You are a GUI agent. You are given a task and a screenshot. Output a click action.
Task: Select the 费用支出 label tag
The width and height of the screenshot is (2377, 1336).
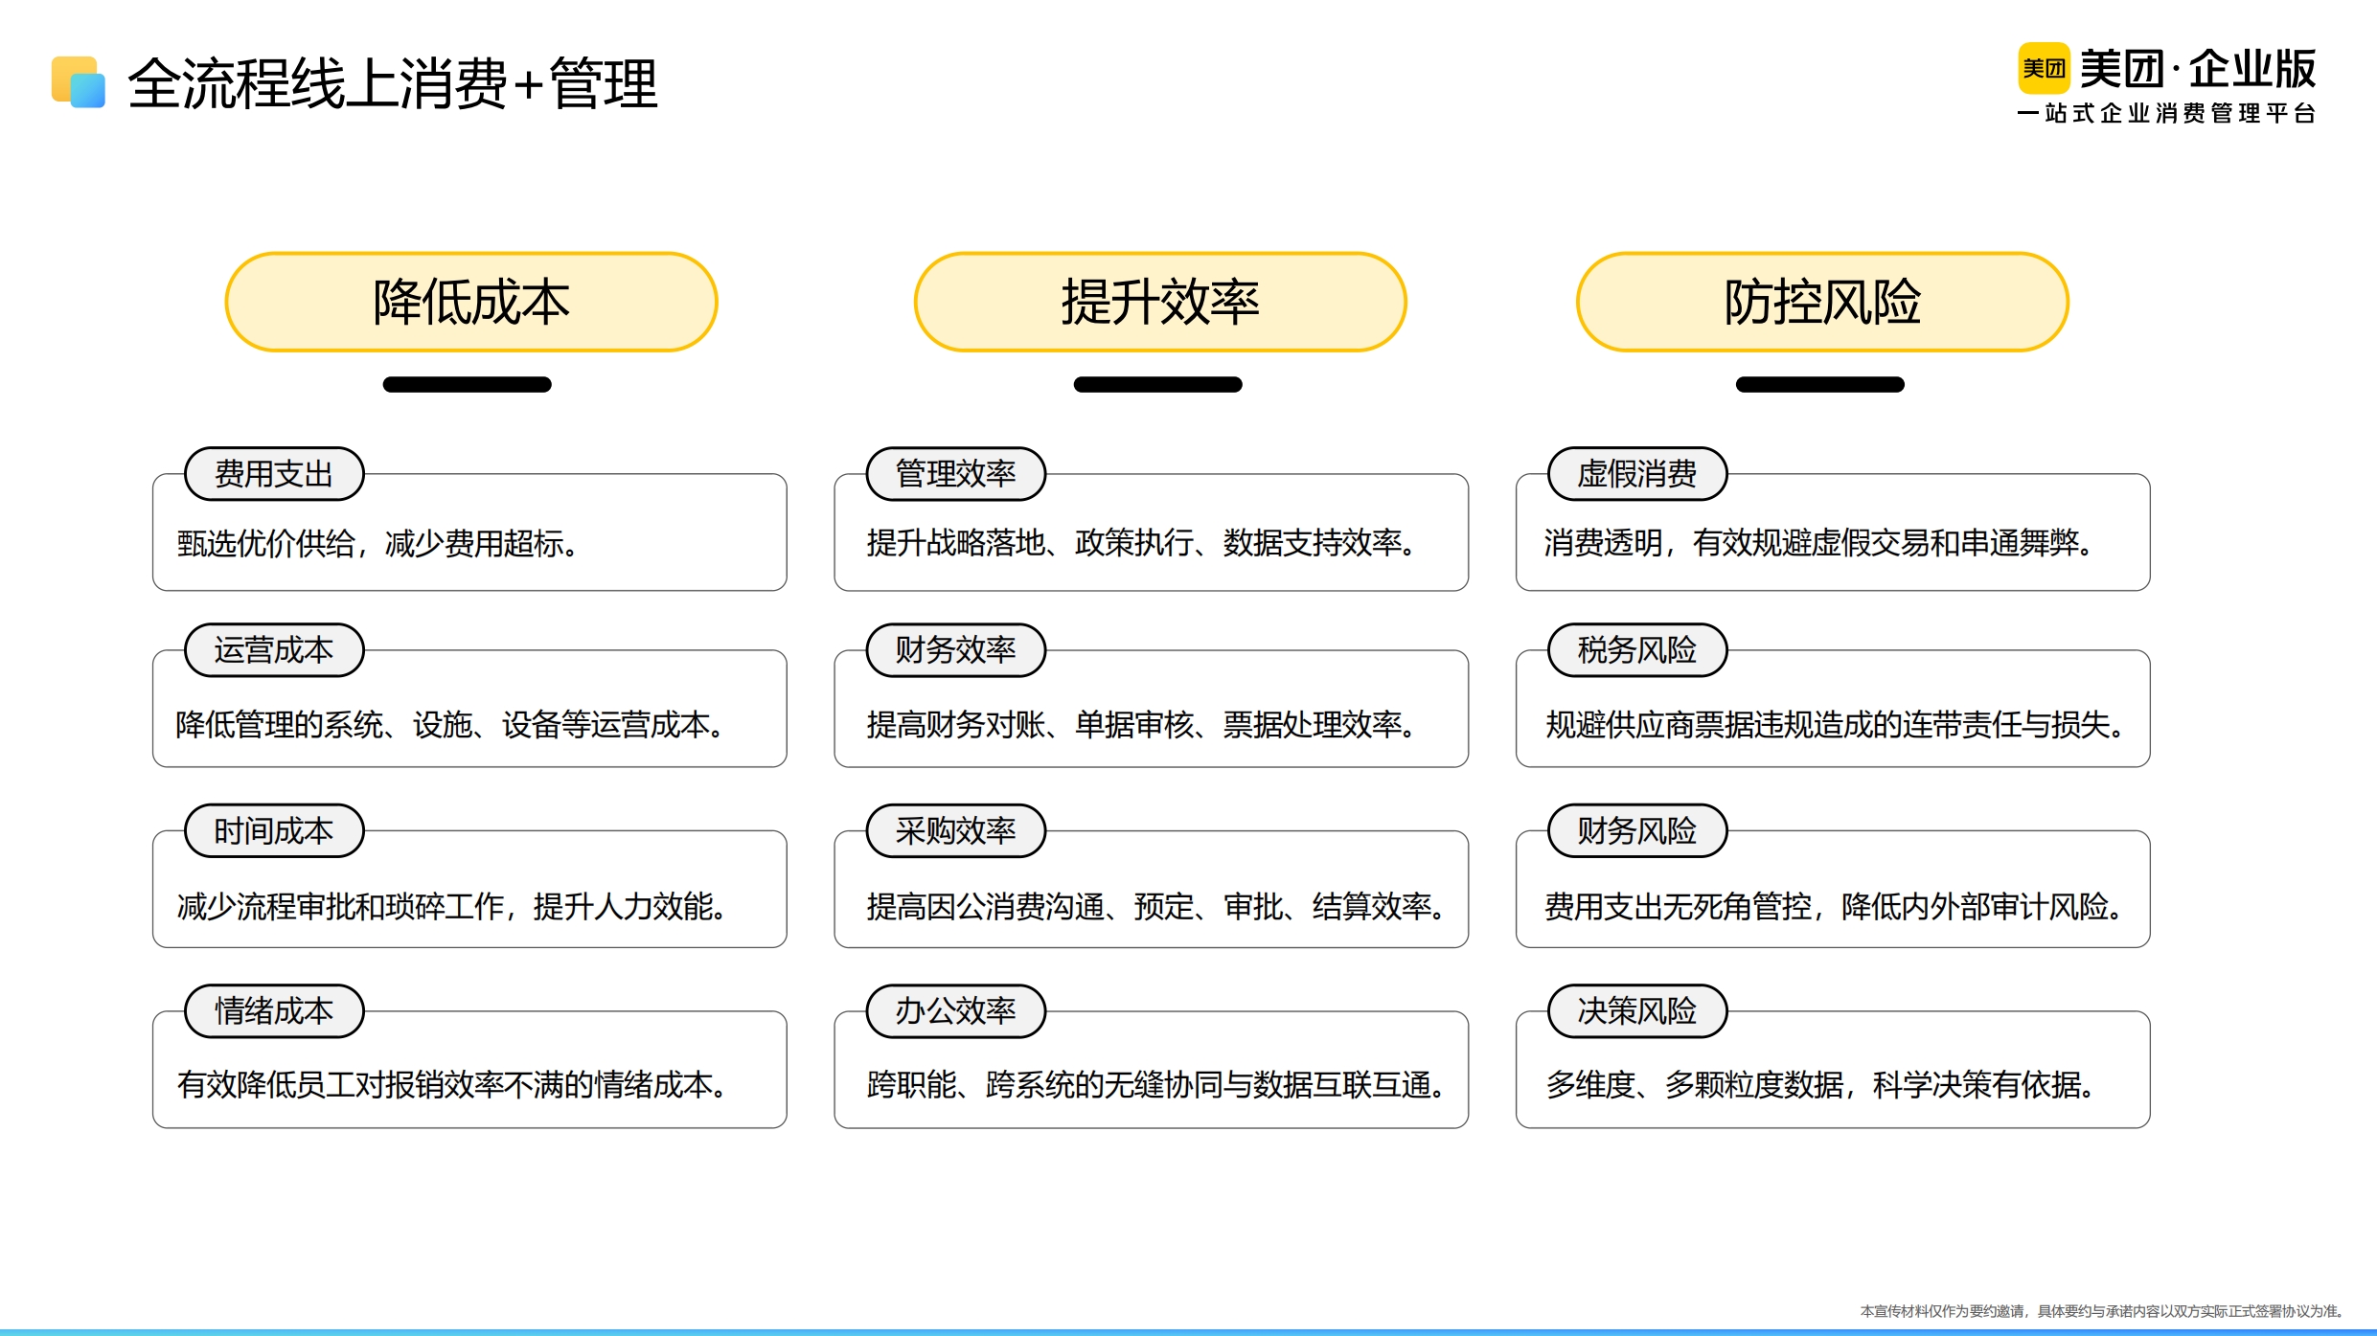click(274, 473)
